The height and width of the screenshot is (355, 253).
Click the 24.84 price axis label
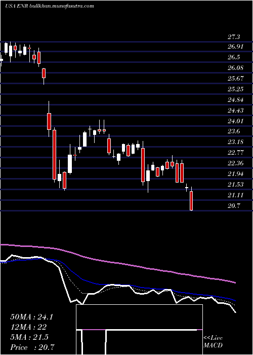click(x=236, y=100)
